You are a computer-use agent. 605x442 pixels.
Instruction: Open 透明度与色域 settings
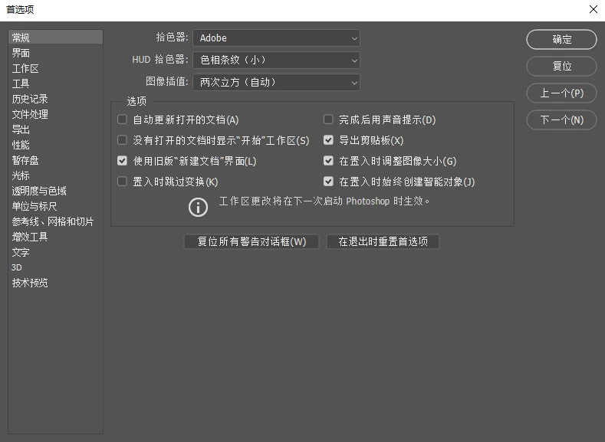pos(55,191)
